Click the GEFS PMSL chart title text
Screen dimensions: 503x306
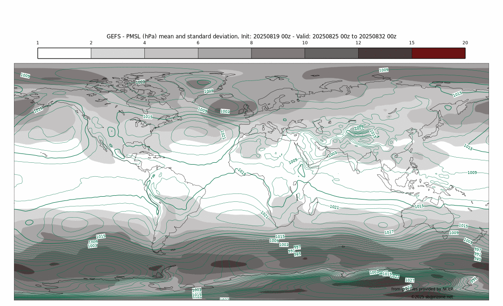(x=251, y=36)
